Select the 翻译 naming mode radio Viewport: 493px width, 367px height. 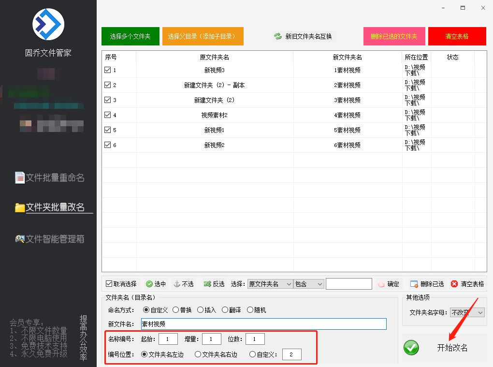pos(225,310)
